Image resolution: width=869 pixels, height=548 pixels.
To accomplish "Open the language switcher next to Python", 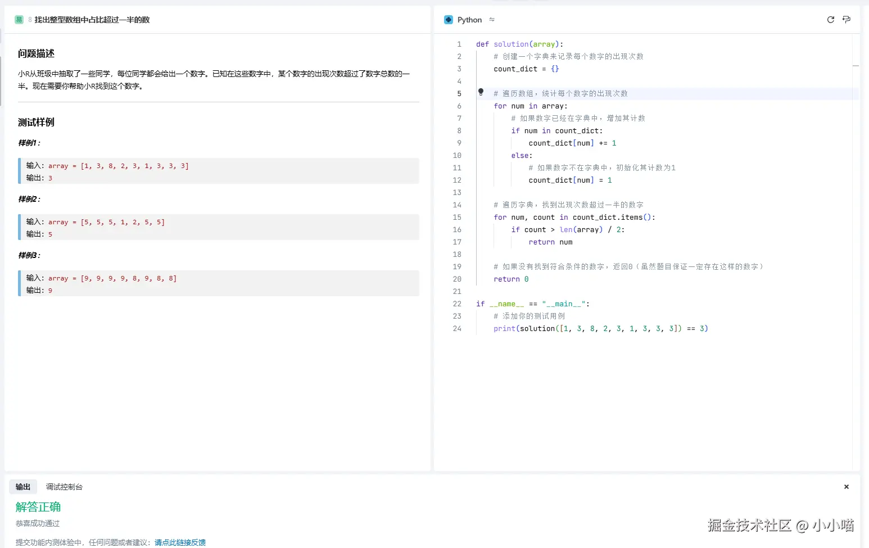I will 492,20.
